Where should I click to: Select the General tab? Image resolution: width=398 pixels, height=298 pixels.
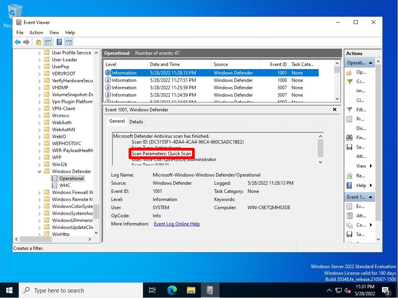[117, 121]
